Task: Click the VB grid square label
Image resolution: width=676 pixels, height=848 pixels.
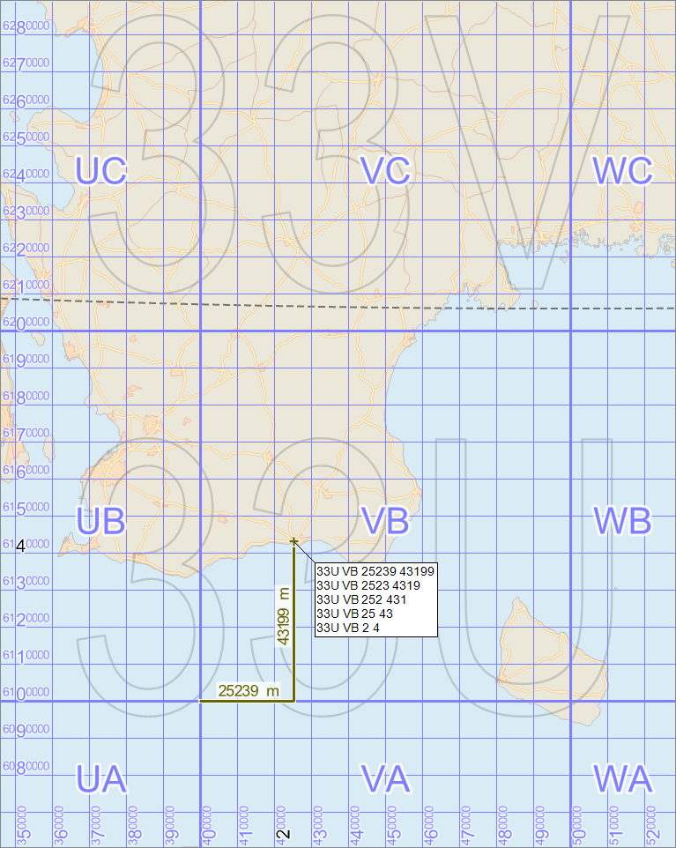Action: click(386, 521)
